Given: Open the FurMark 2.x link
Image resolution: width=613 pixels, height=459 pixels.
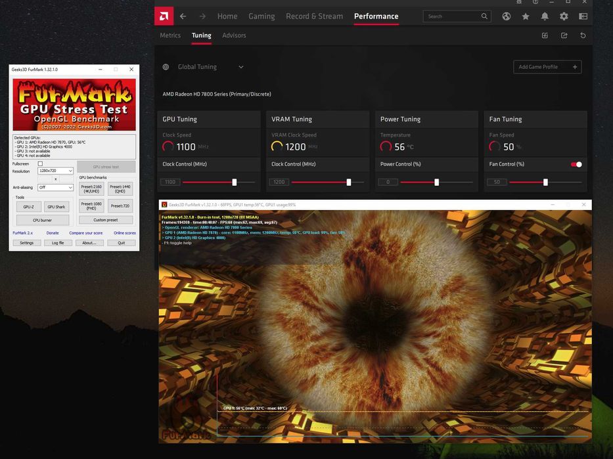Looking at the screenshot, I should tap(23, 233).
